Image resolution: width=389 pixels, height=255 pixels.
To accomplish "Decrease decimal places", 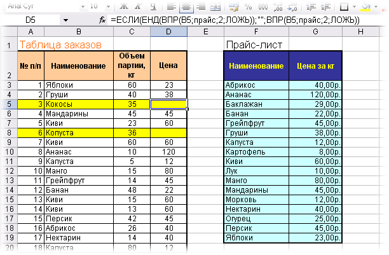I will coord(292,7).
